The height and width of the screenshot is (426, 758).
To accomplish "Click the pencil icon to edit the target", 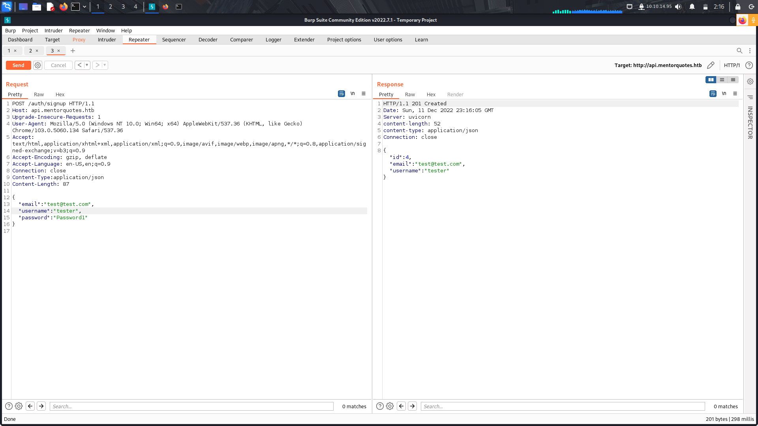I will [x=711, y=65].
